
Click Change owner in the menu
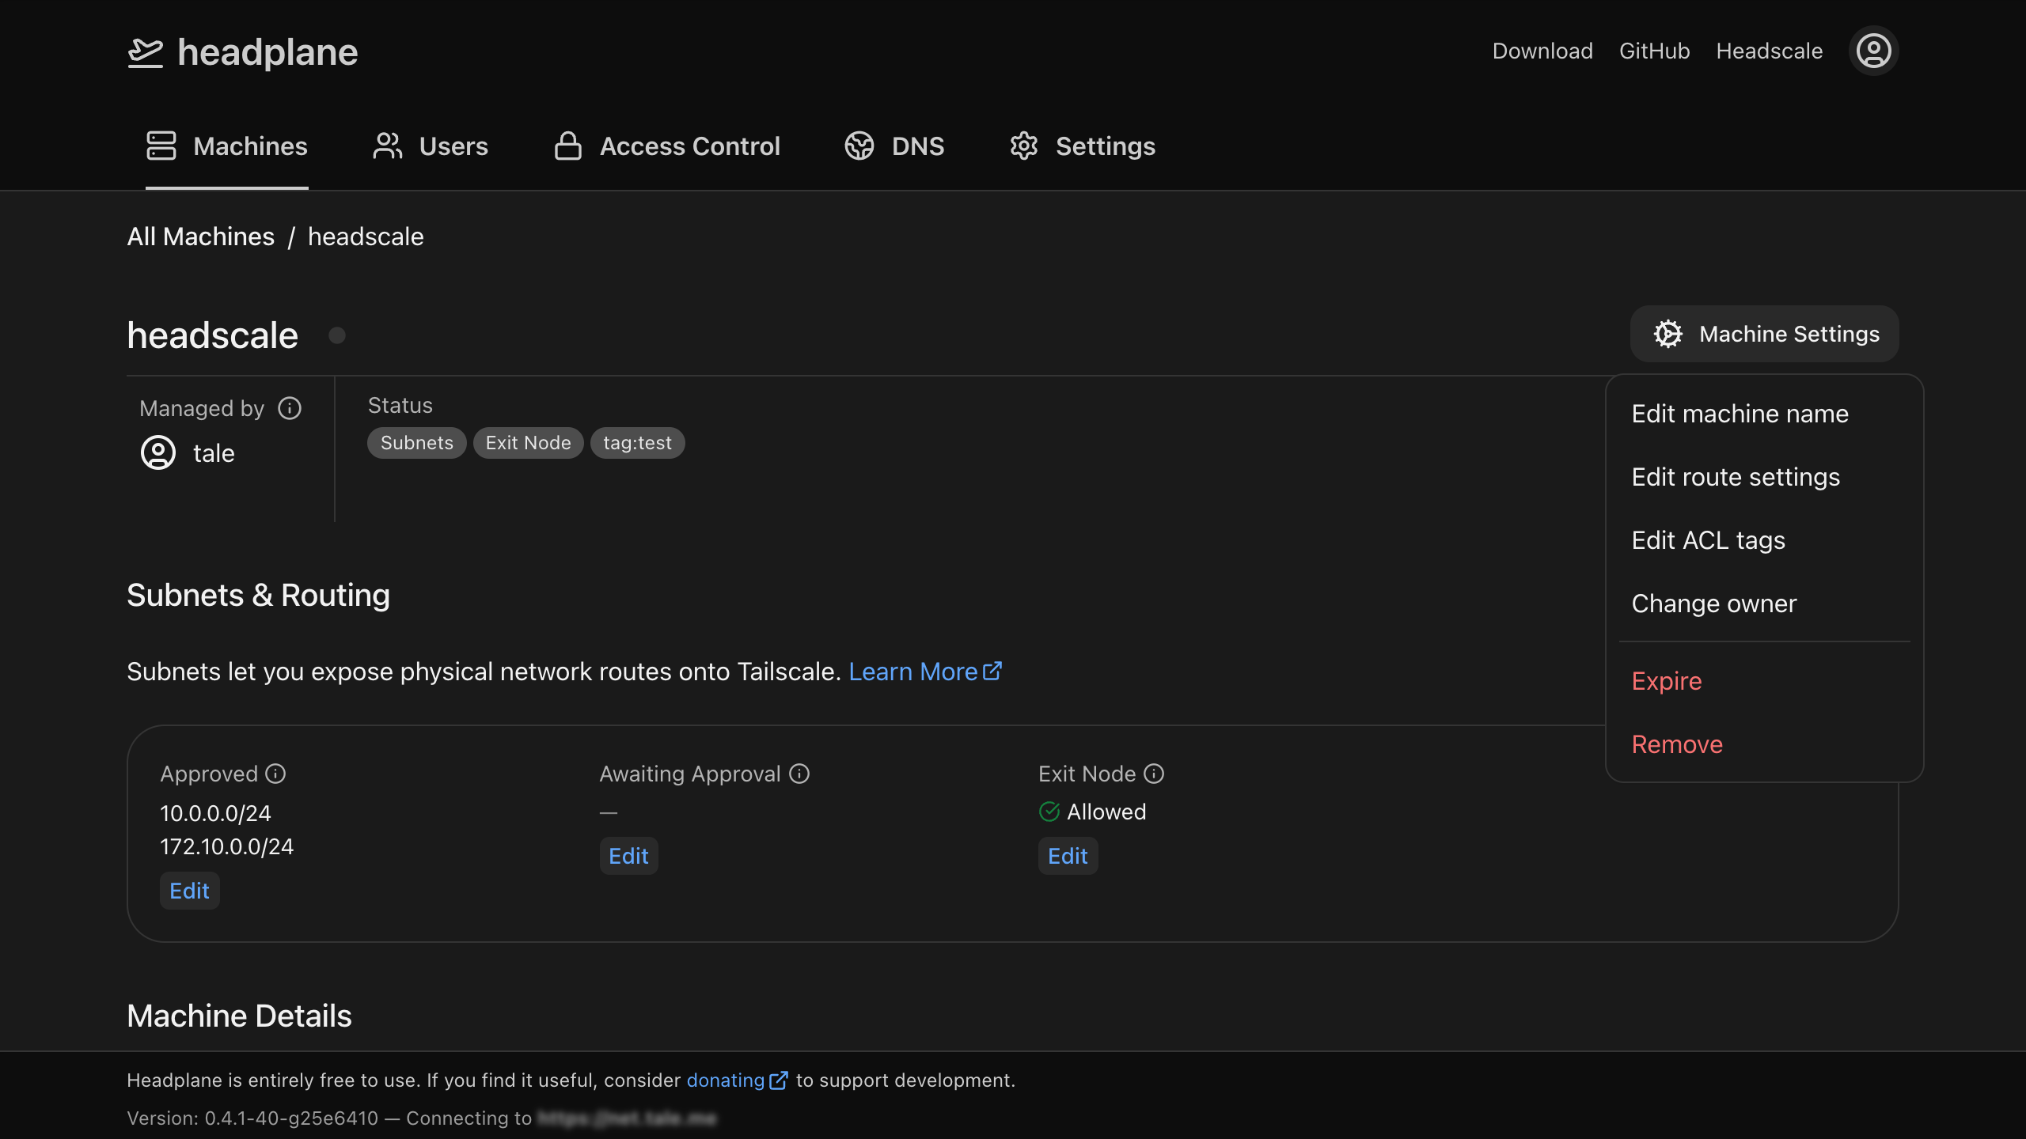pyautogui.click(x=1713, y=604)
